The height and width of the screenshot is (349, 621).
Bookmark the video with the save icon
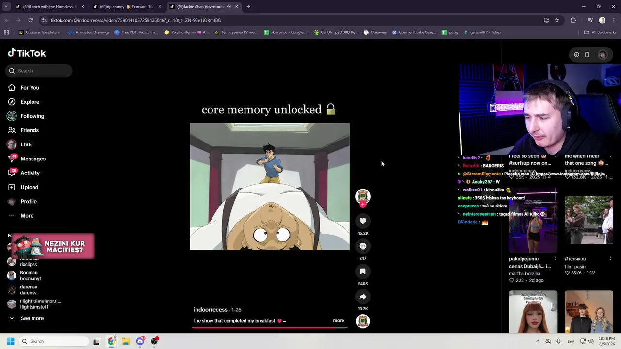click(362, 271)
